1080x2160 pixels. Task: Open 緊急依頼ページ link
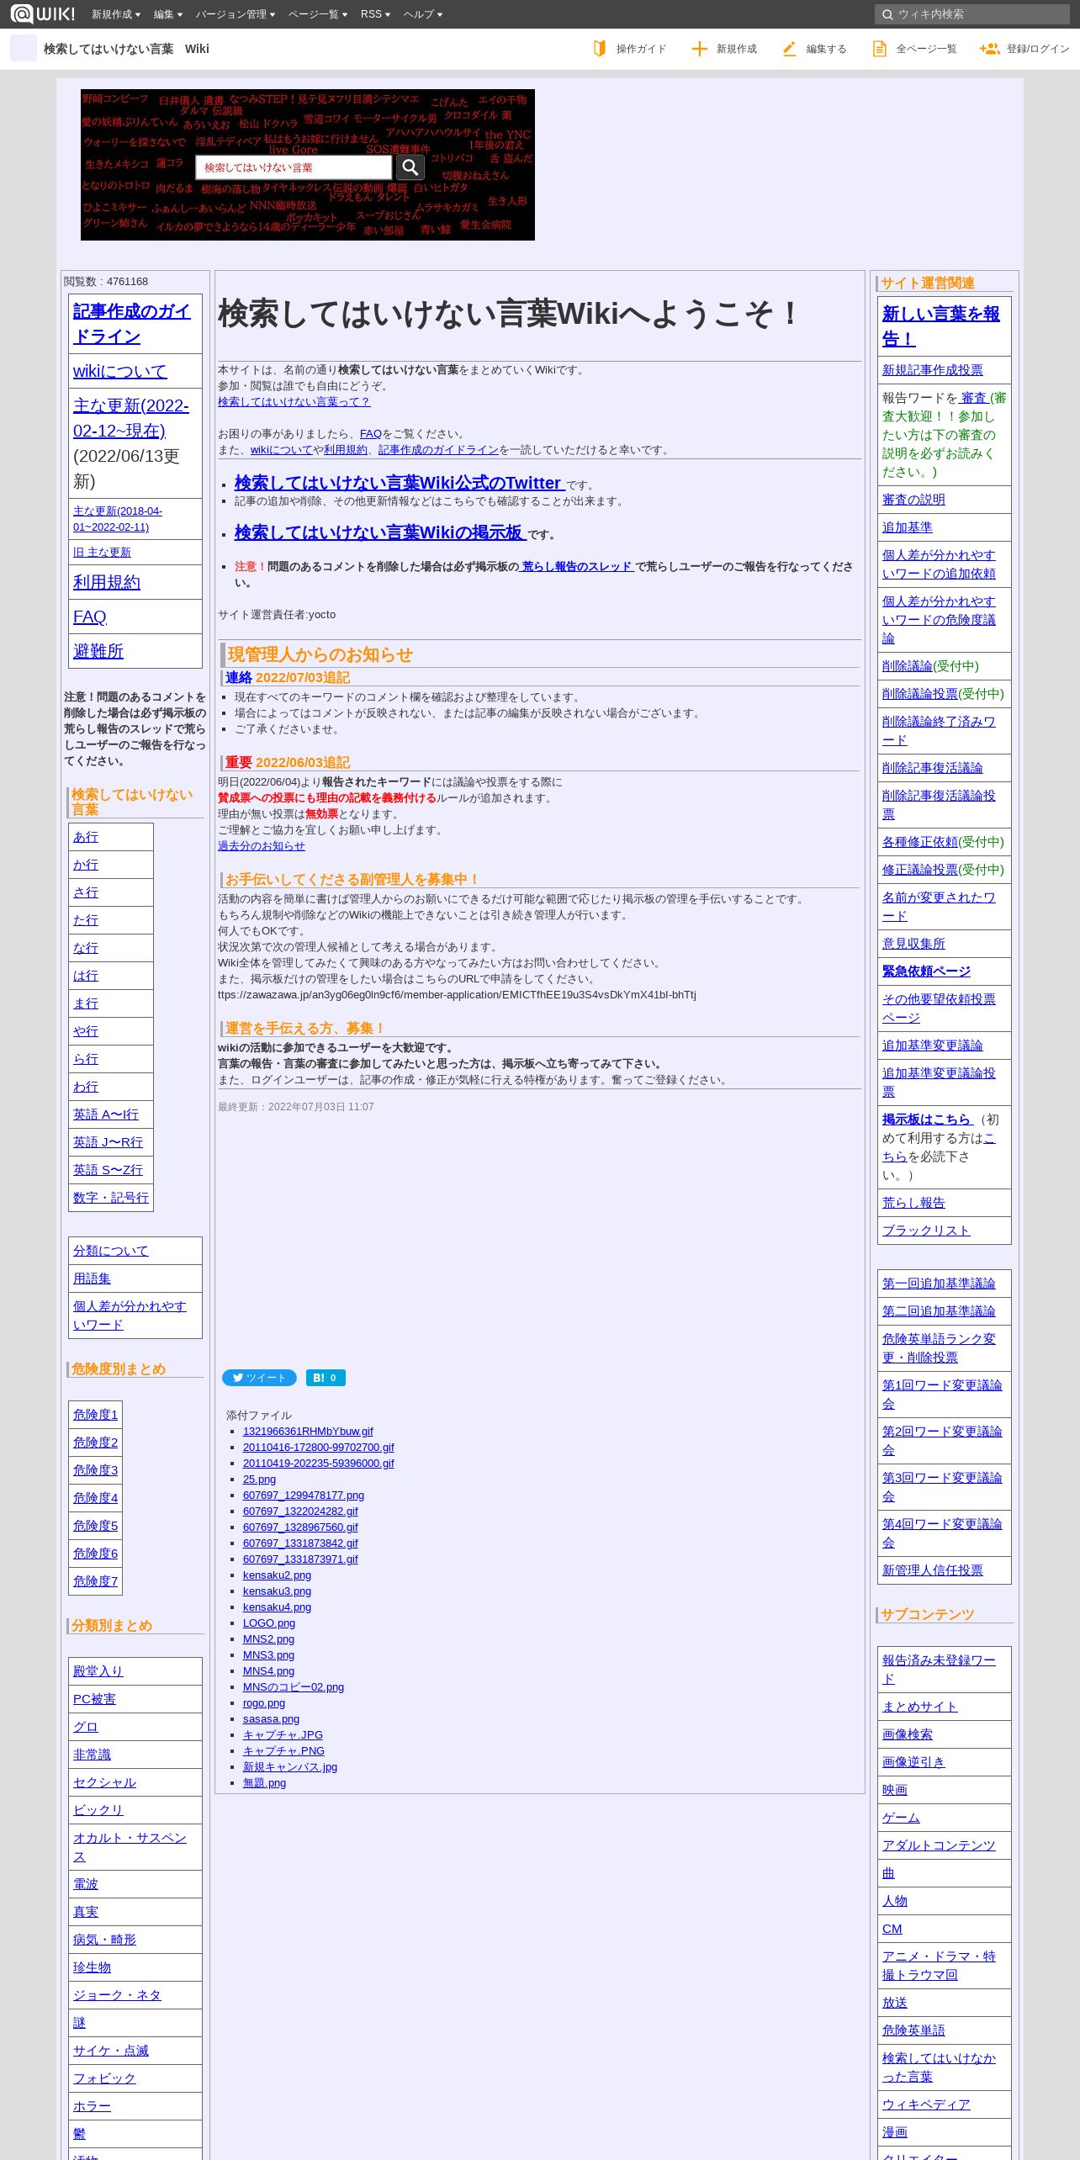[x=926, y=971]
